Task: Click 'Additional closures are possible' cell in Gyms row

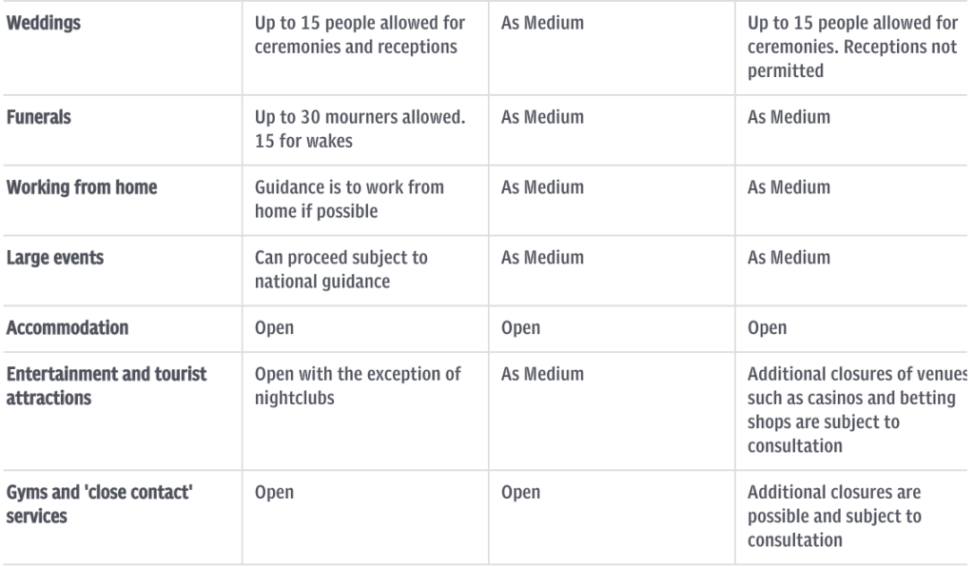Action: (834, 516)
